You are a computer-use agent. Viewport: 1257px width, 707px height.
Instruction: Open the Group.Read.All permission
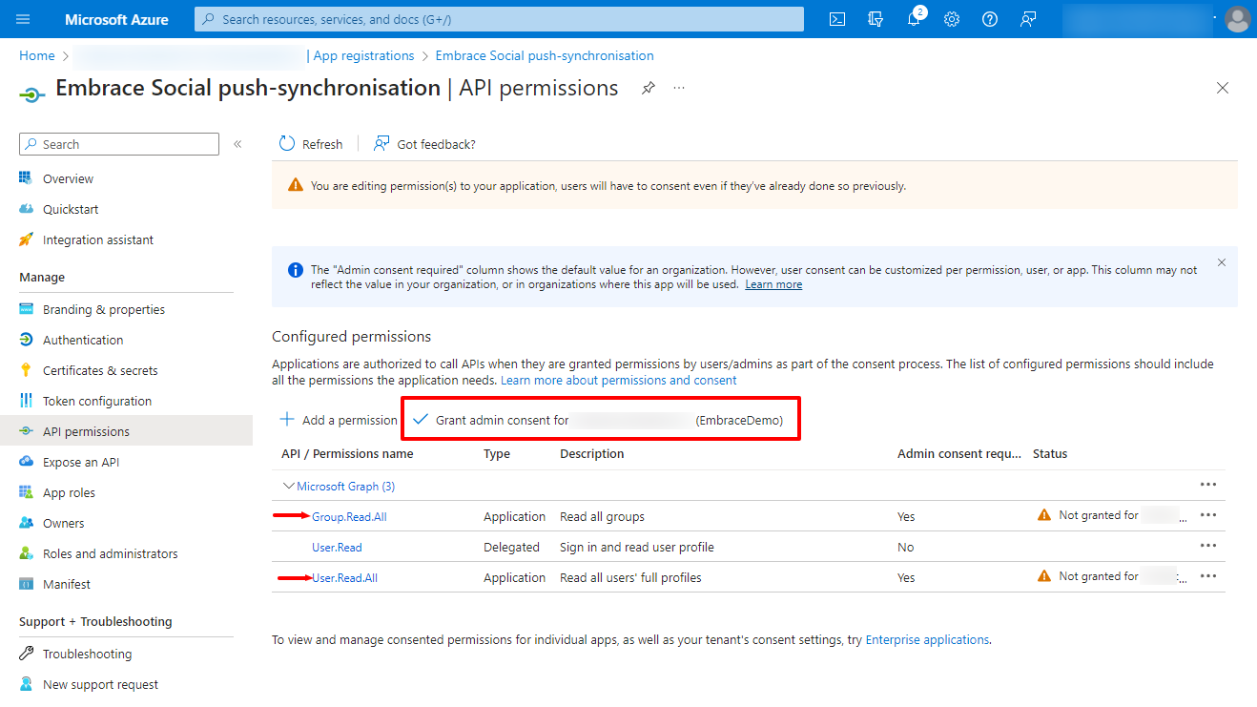[349, 516]
